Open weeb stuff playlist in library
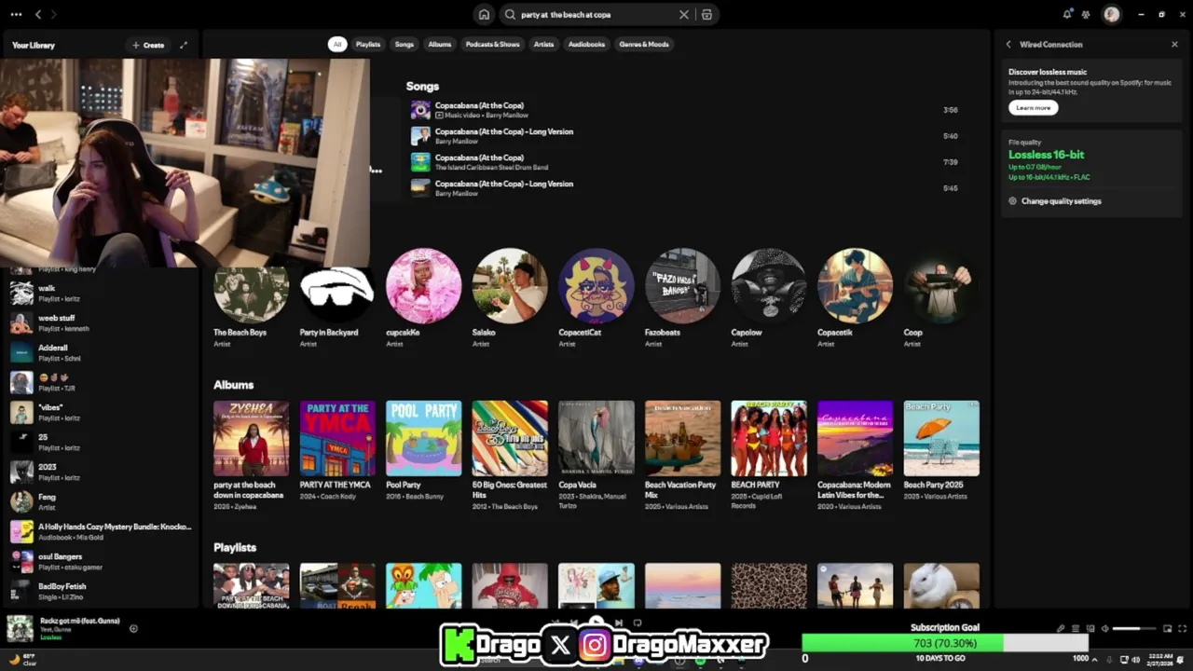Screen dimensions: 1193x671 pos(101,322)
